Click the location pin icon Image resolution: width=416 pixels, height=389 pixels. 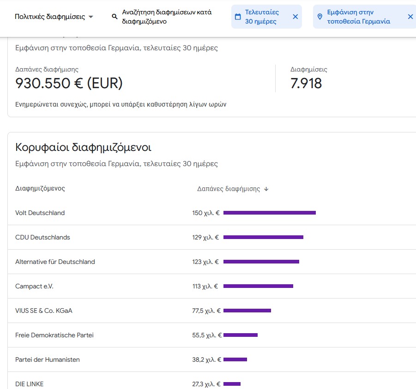(320, 17)
